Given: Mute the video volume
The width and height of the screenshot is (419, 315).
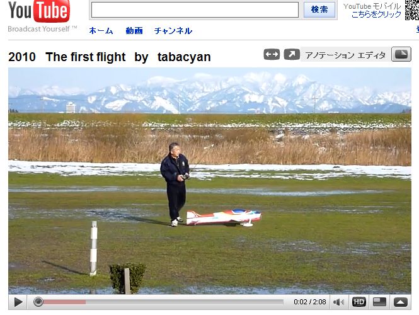Looking at the screenshot, I should point(338,302).
